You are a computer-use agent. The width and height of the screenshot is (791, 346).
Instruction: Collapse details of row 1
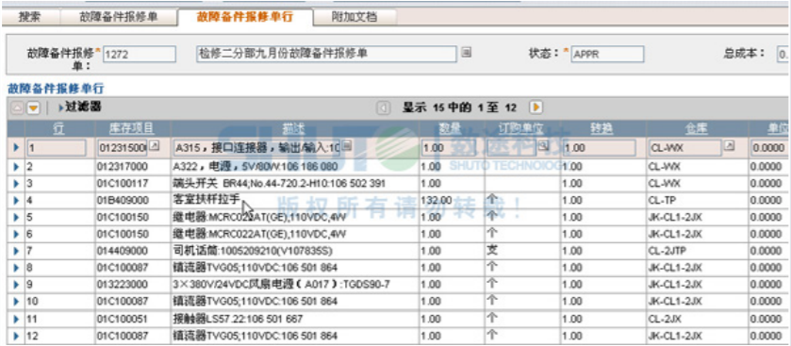coord(16,148)
